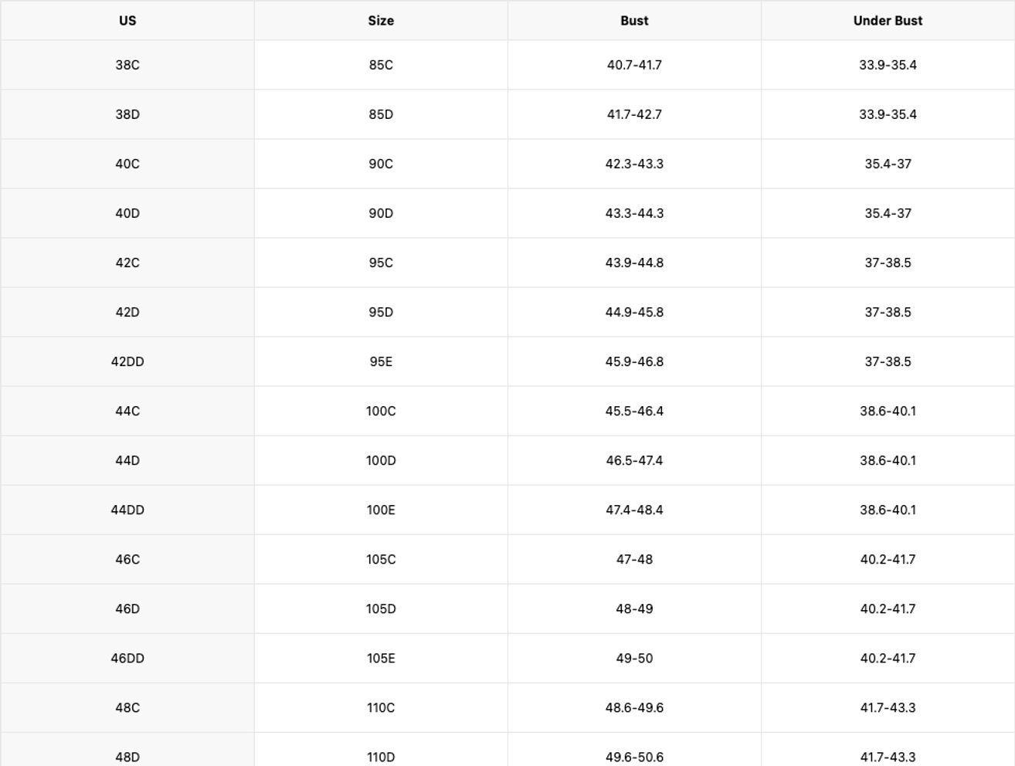
Task: Click the 46DD US size cell
Action: point(127,658)
